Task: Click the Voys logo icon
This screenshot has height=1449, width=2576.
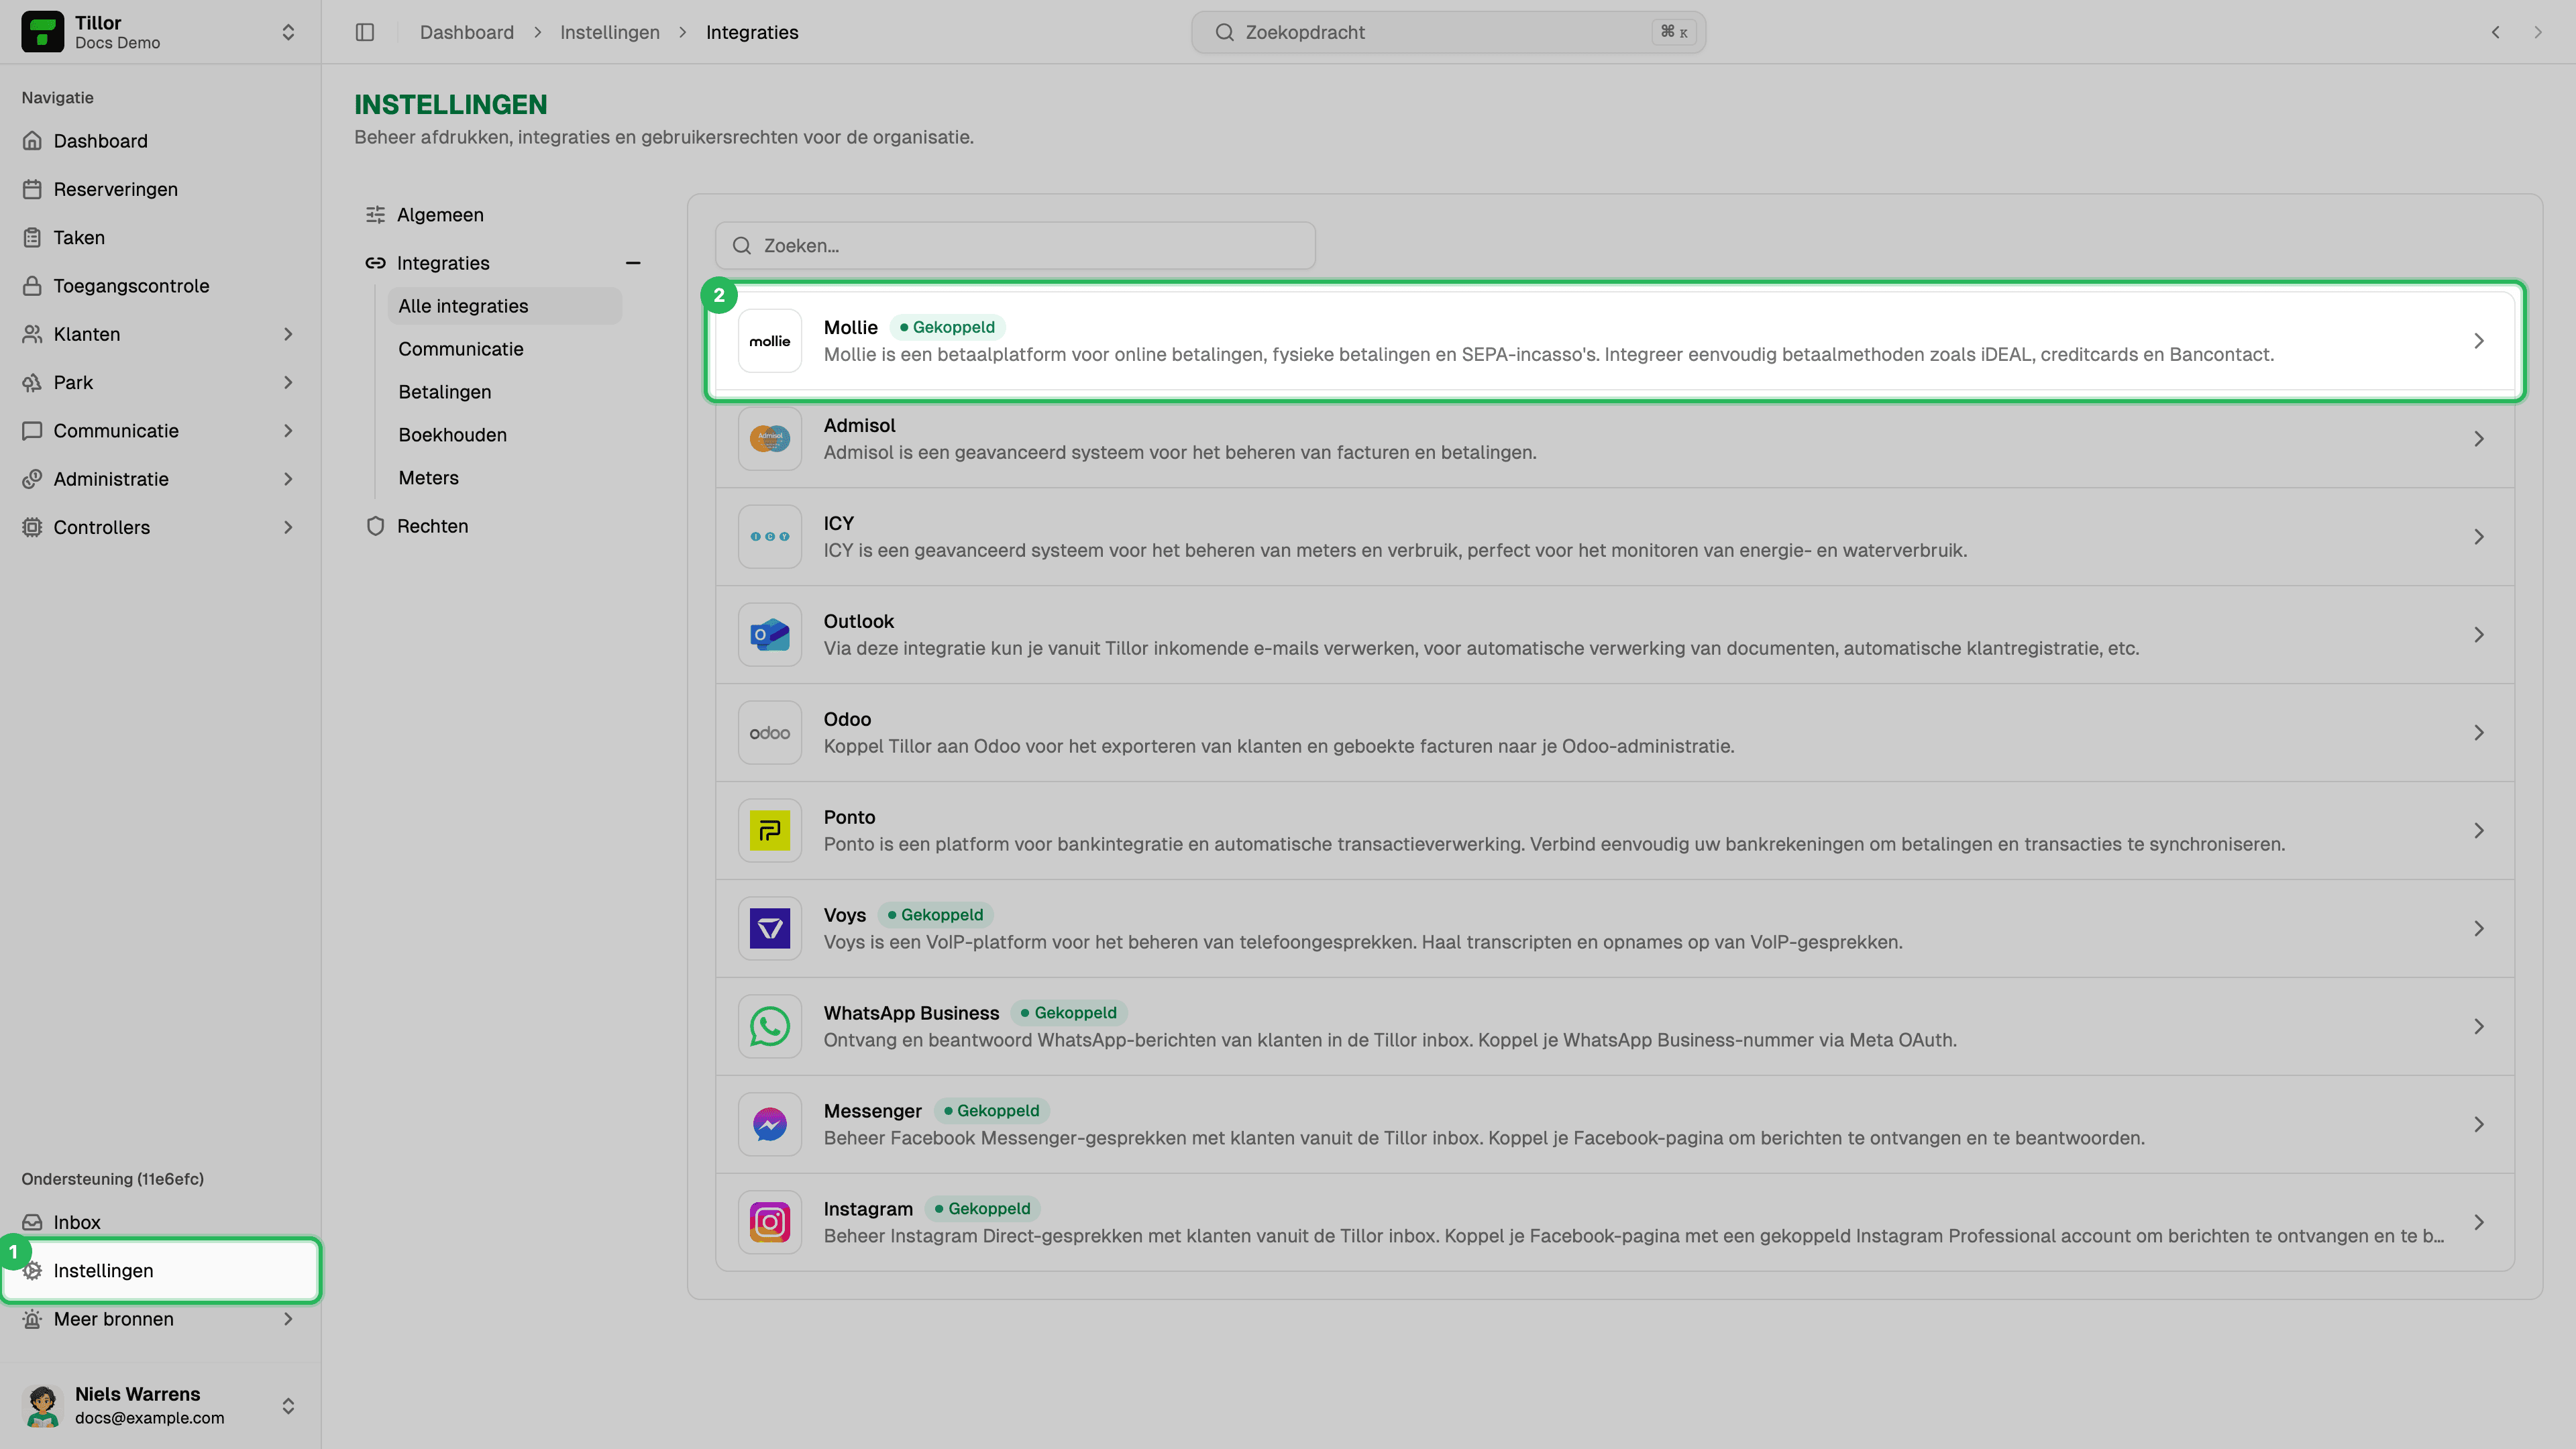Action: coord(770,929)
